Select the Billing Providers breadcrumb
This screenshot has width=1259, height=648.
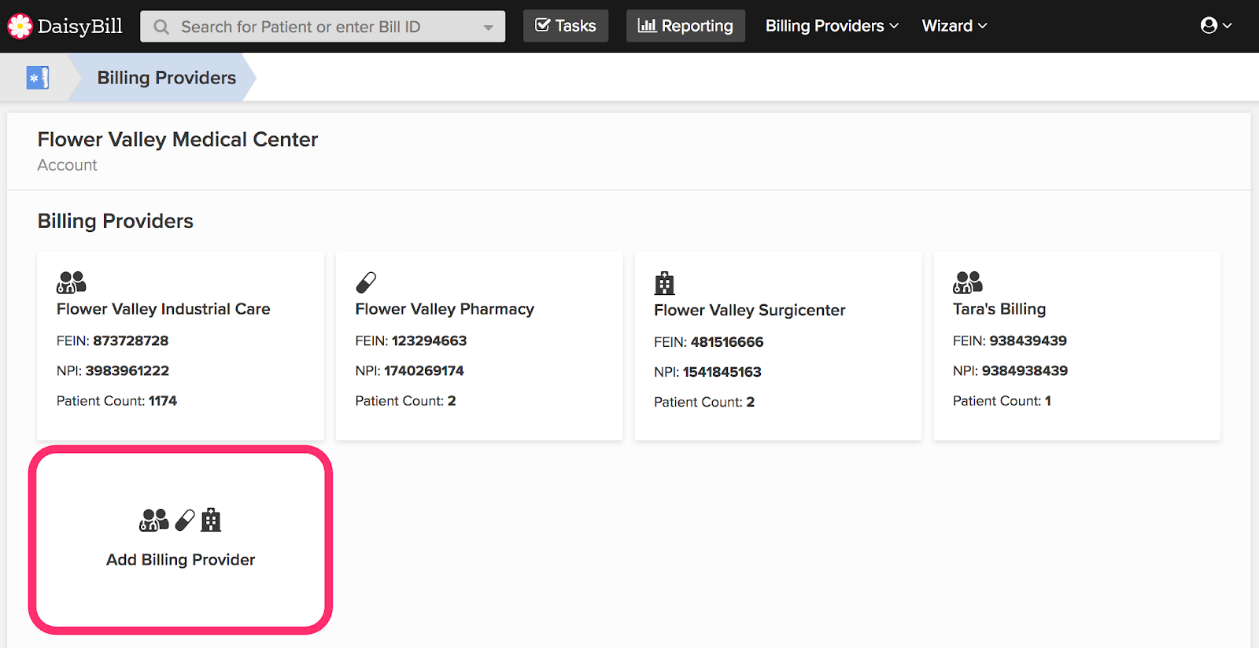[x=167, y=78]
